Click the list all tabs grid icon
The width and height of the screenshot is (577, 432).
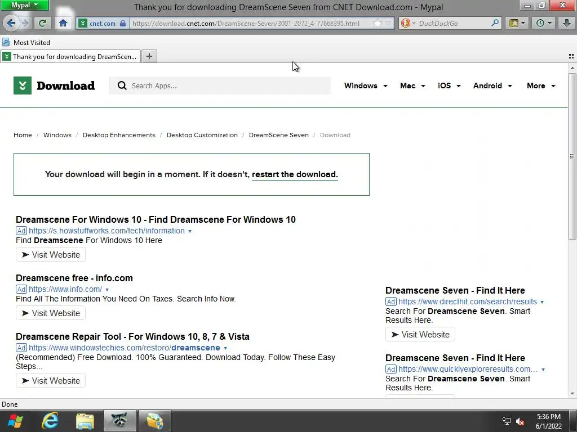571,56
